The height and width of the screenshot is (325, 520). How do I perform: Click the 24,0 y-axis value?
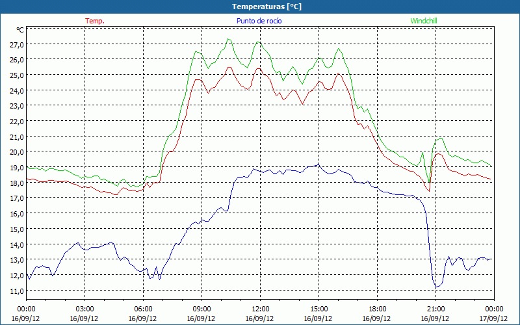click(x=17, y=90)
